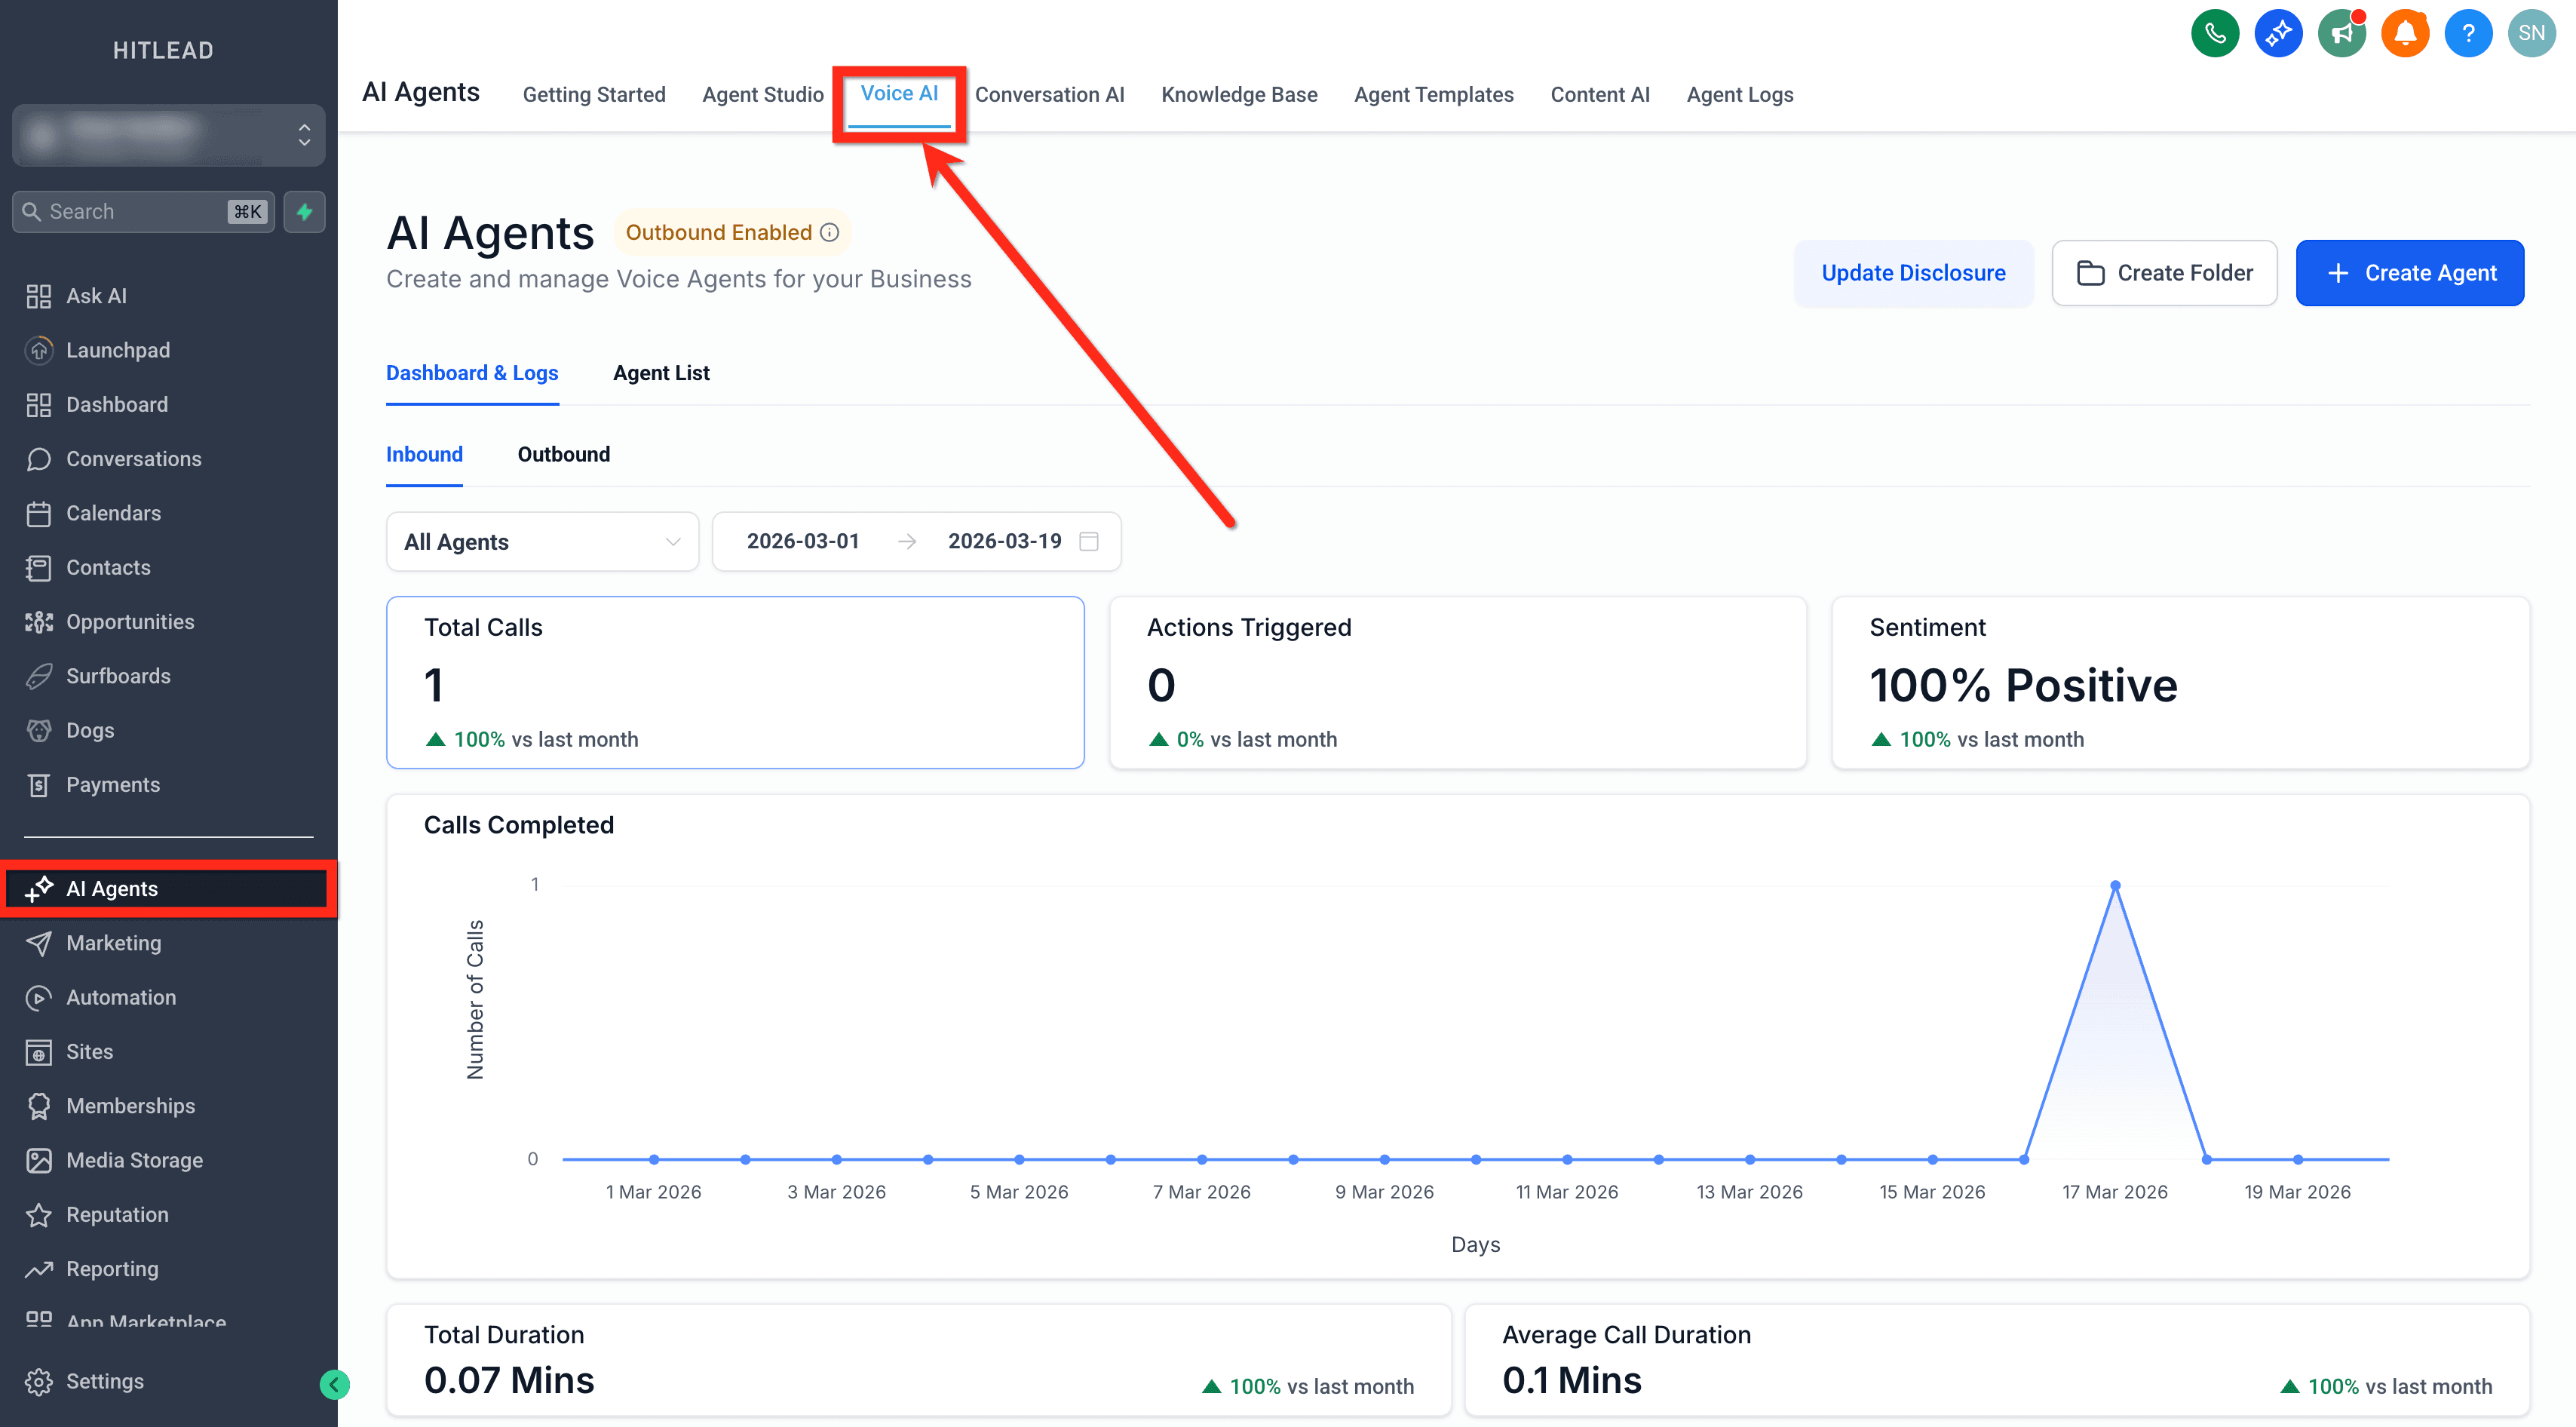Open the Agent Templates tab
The height and width of the screenshot is (1427, 2576).
click(x=1433, y=94)
